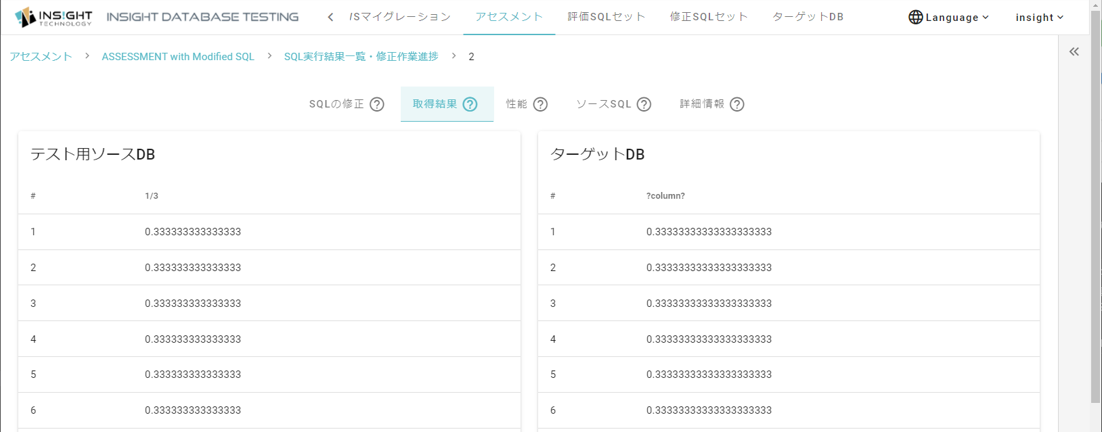The width and height of the screenshot is (1102, 432).
Task: Open ASSESSMENT with Modified SQL breadcrumb
Action: 178,57
